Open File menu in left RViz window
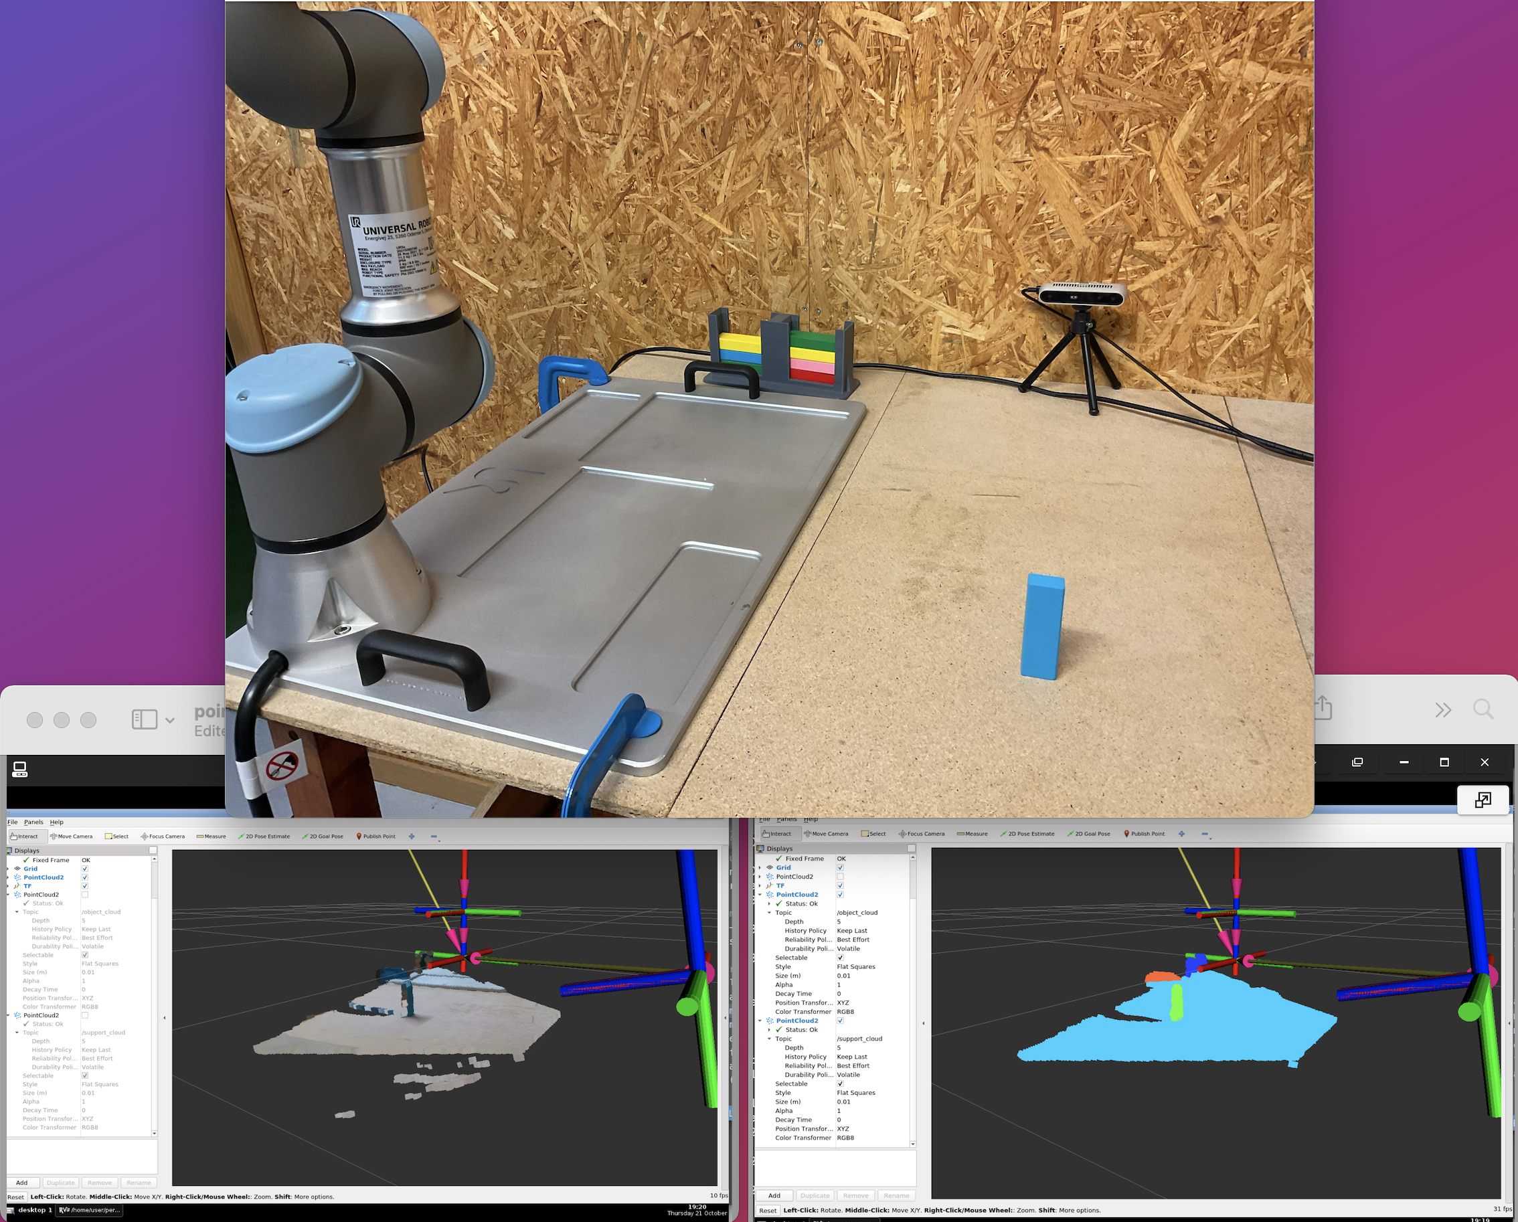1518x1222 pixels. [13, 822]
